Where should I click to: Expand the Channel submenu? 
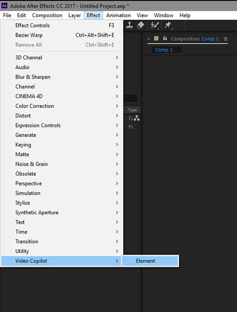[x=62, y=86]
